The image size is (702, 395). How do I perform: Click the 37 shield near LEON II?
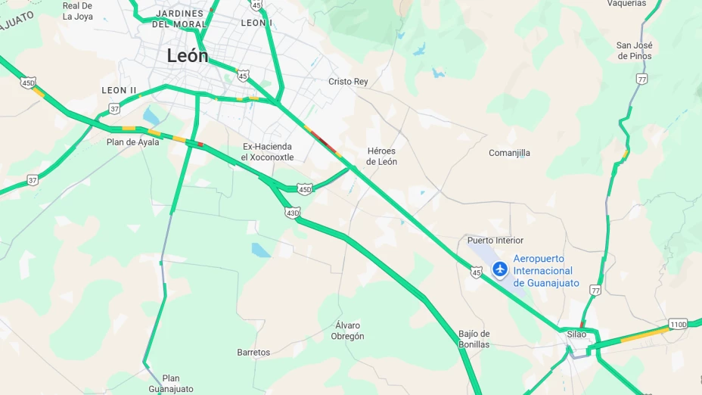pos(115,109)
